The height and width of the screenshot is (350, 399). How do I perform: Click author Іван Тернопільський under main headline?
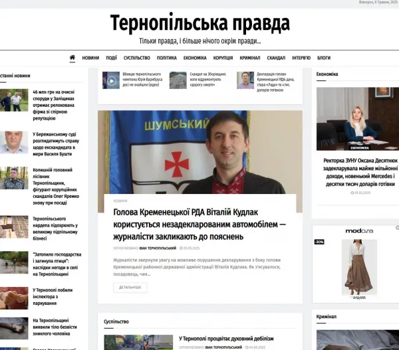[158, 248]
